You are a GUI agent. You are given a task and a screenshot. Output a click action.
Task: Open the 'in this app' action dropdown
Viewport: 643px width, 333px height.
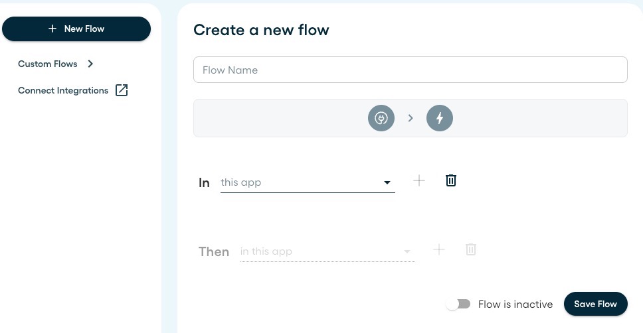tap(327, 251)
